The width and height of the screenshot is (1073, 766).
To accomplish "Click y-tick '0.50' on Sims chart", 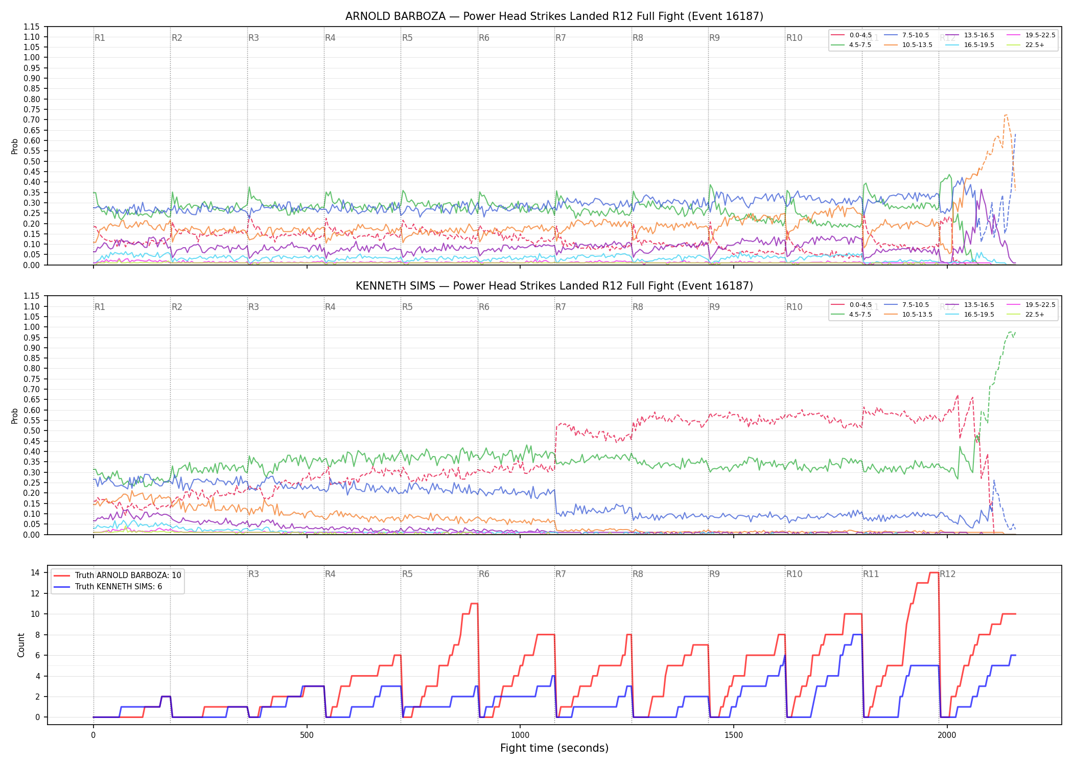I will pos(32,431).
